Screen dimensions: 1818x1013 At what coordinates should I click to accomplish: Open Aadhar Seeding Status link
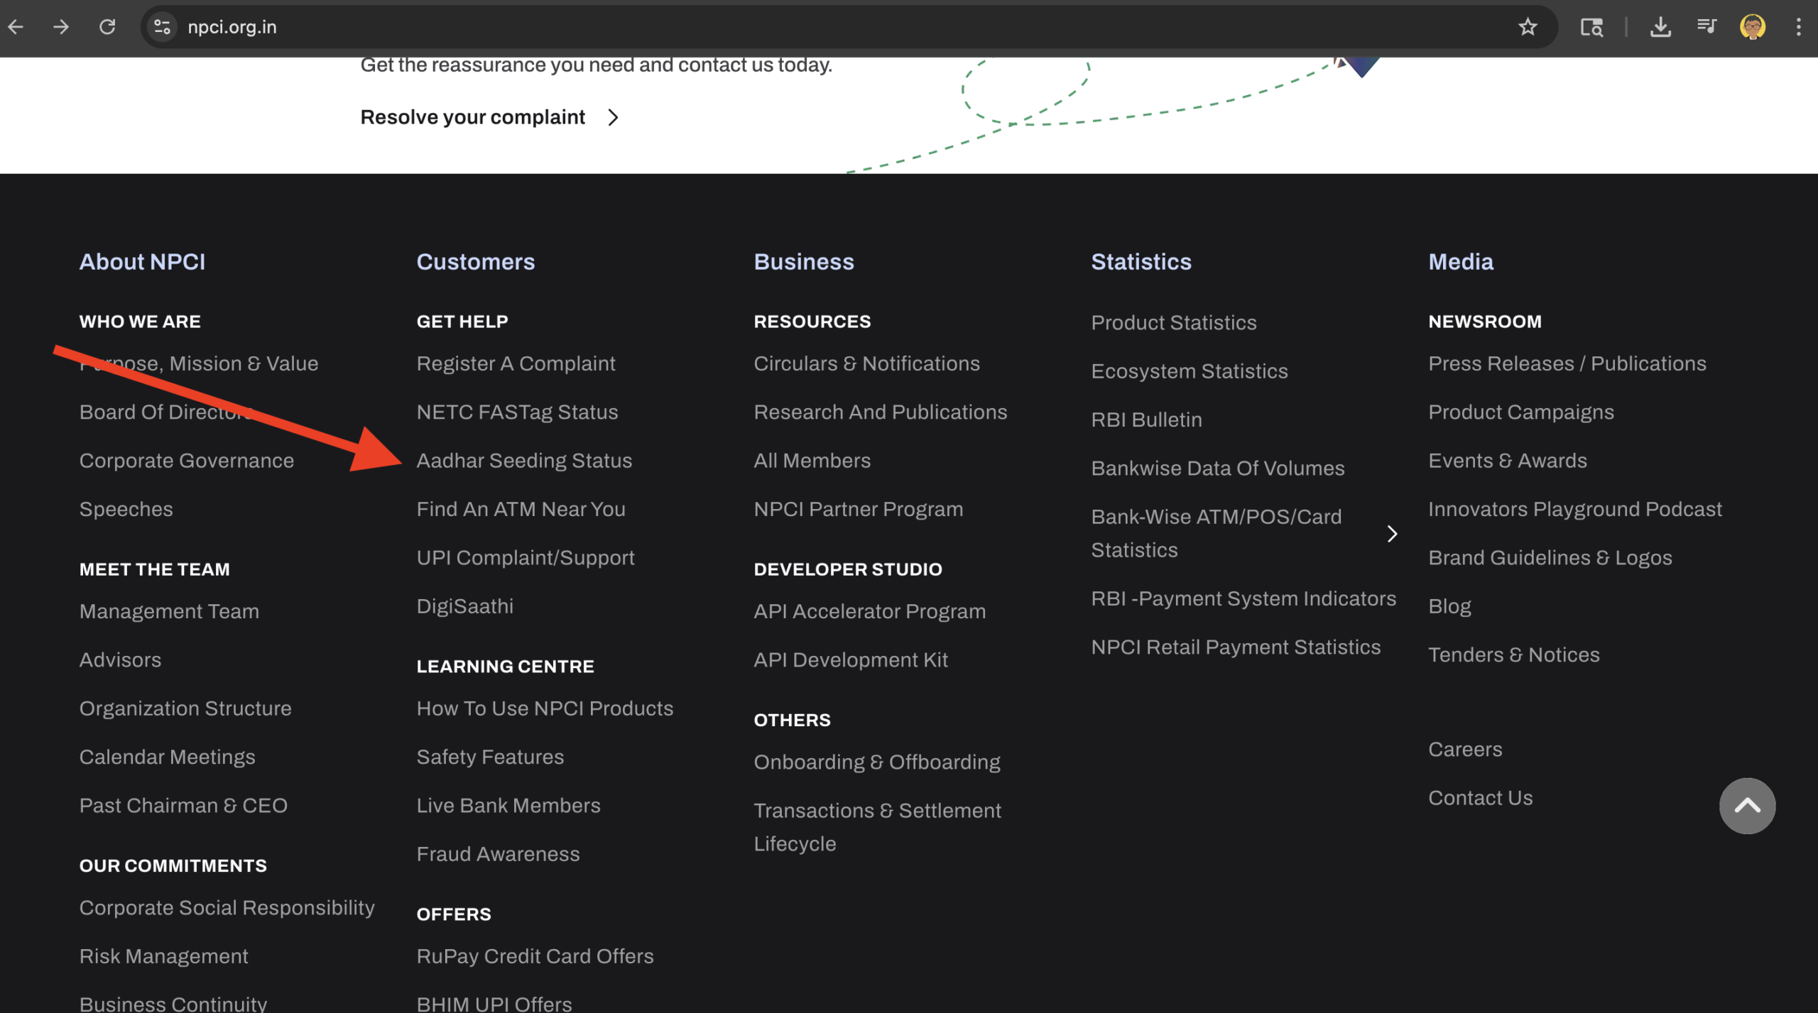(524, 461)
